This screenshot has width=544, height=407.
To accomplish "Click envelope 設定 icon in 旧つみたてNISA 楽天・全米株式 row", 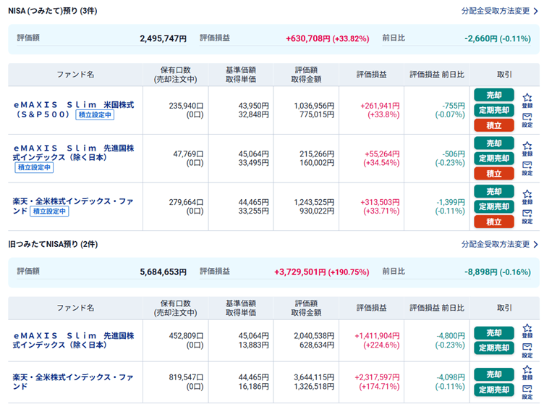I will point(527,392).
